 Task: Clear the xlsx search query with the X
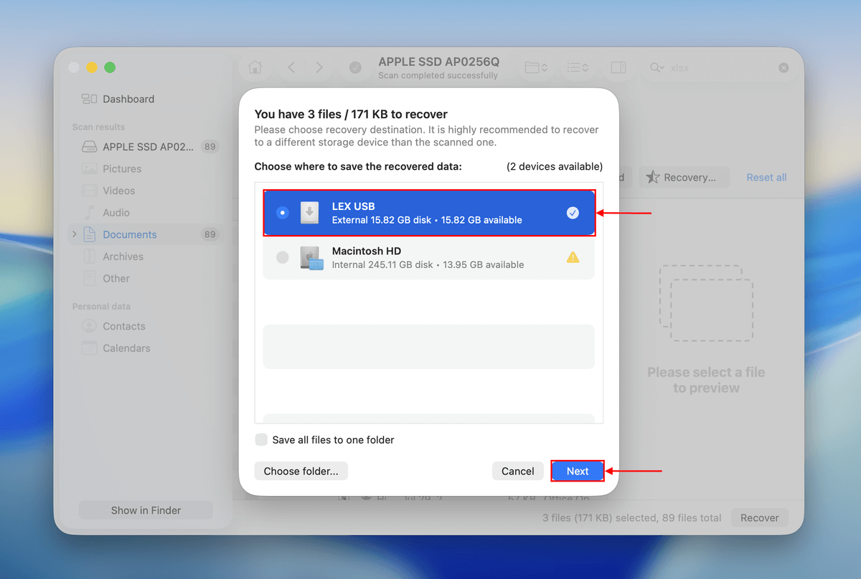783,67
